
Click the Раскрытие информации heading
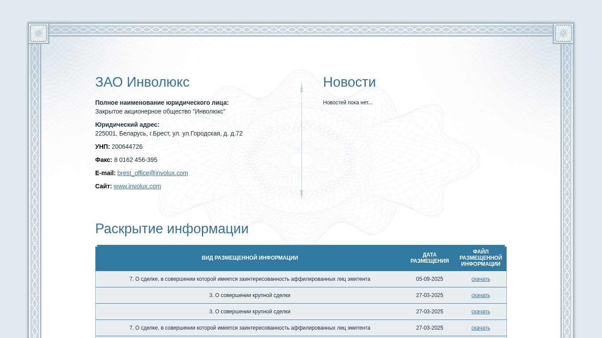pos(172,229)
